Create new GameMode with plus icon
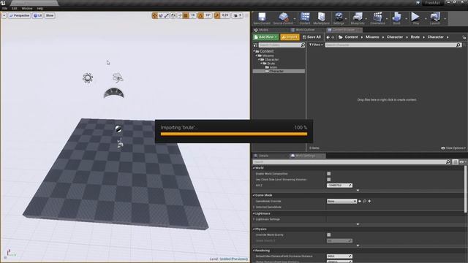468x263 pixels. pyautogui.click(x=369, y=202)
